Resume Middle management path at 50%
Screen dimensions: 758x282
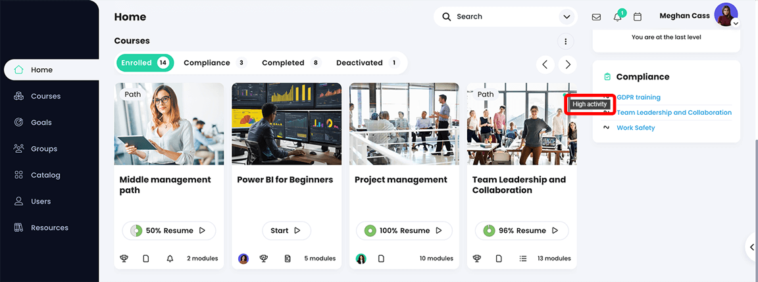169,230
